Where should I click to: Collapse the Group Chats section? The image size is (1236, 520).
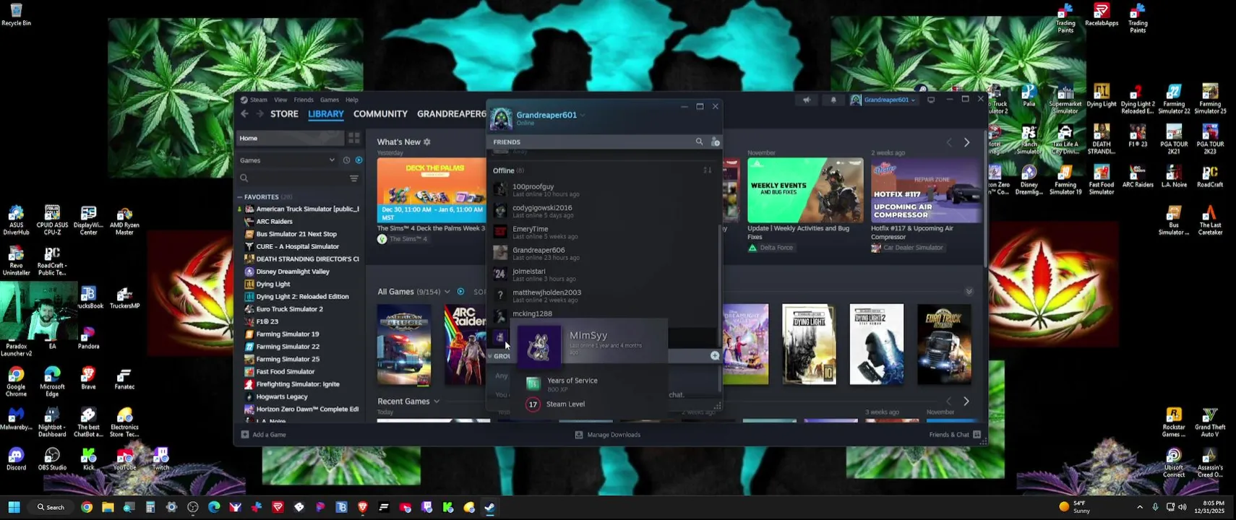(x=490, y=356)
